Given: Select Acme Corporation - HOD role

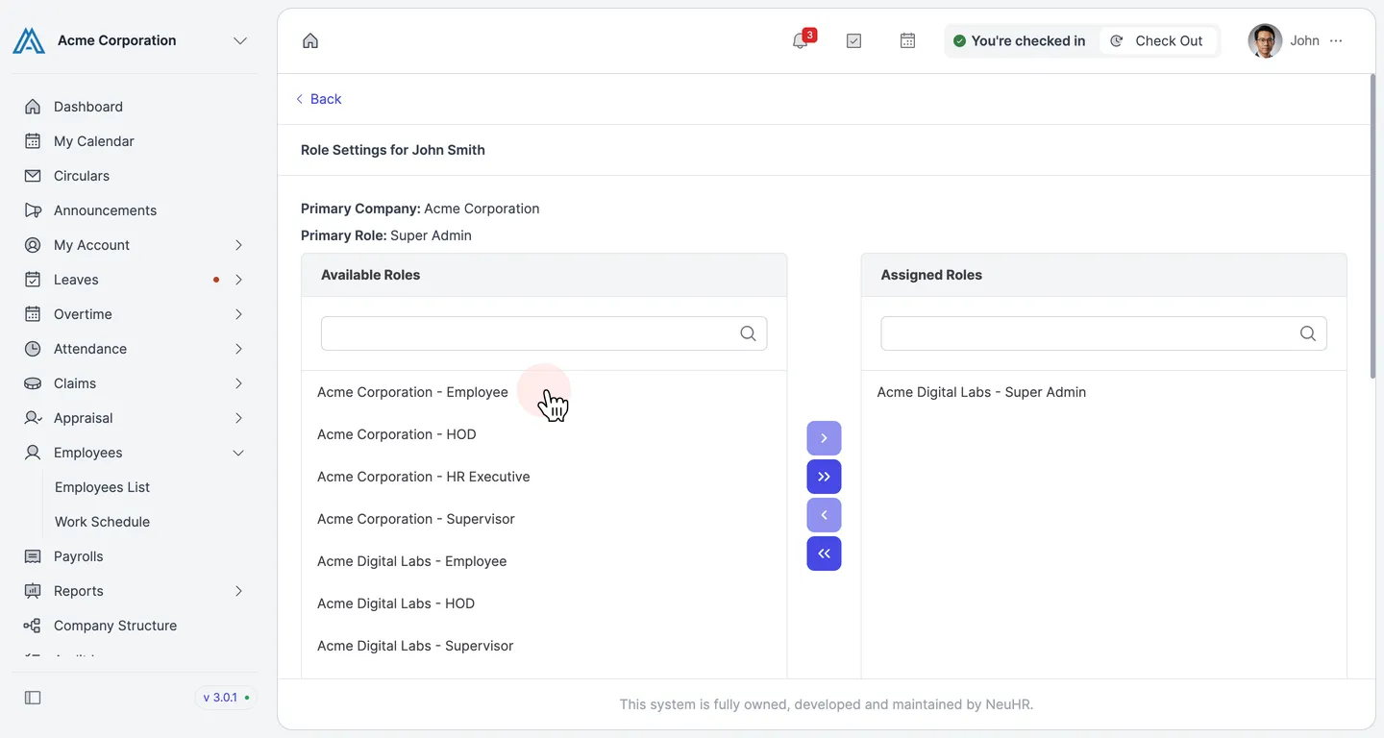Looking at the screenshot, I should 544,434.
